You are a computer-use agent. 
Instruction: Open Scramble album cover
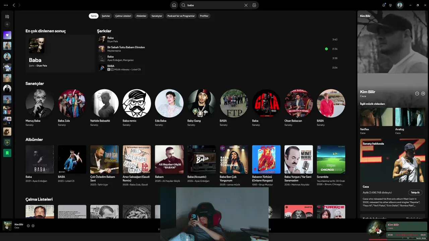click(x=331, y=159)
